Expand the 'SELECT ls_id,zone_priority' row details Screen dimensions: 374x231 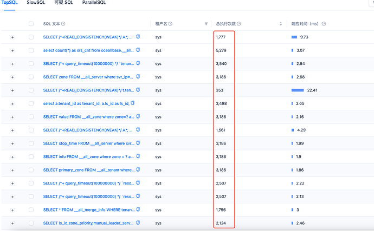pos(12,223)
